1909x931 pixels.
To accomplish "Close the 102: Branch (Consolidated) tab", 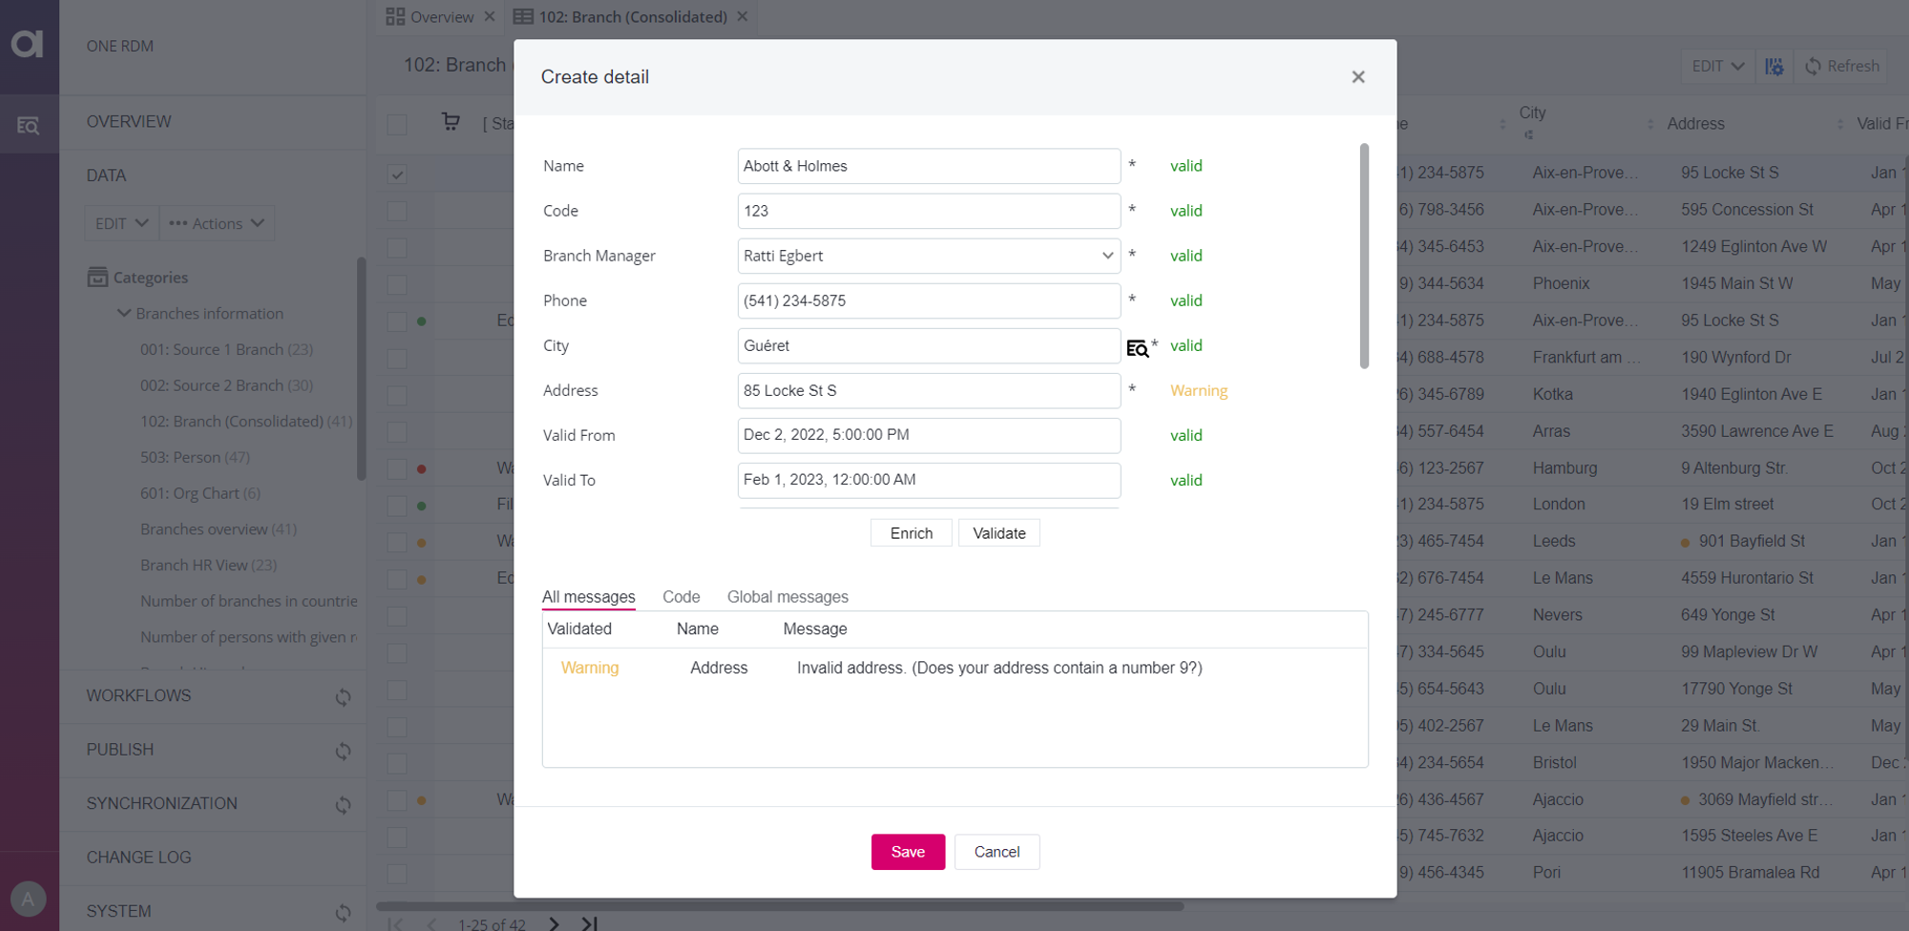I will click(743, 16).
